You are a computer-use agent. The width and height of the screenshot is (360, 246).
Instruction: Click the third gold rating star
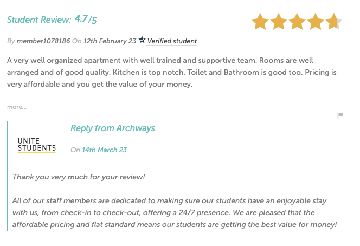tap(297, 22)
